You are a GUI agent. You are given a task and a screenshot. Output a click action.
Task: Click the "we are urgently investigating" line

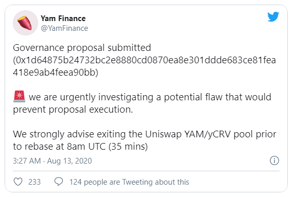click(x=150, y=97)
